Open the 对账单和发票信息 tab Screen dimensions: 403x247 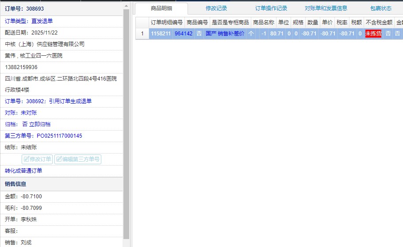click(x=326, y=8)
